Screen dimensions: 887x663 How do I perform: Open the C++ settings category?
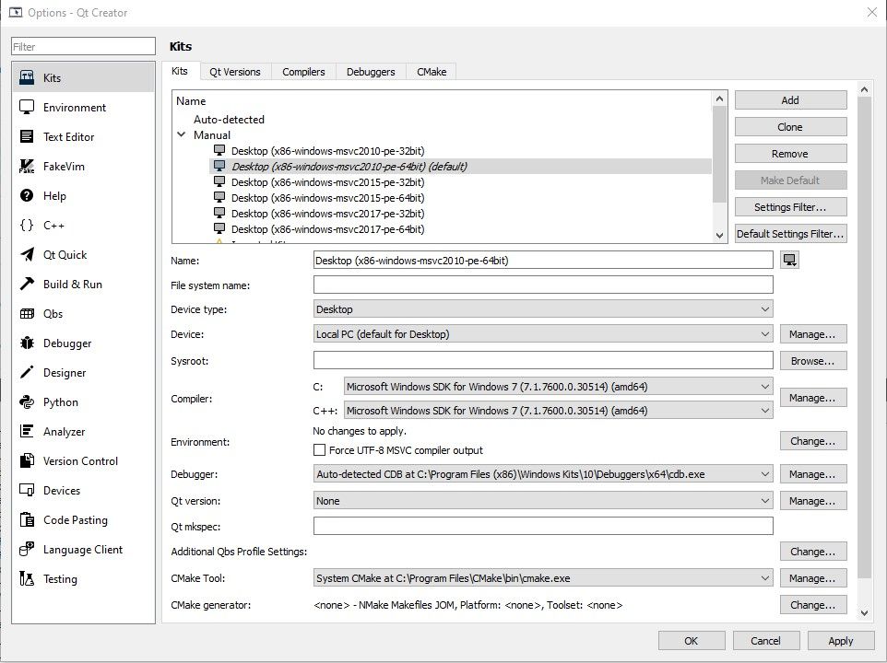point(83,225)
